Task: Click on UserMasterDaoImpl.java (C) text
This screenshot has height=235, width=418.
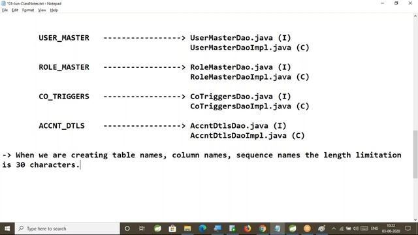Action: (x=249, y=48)
